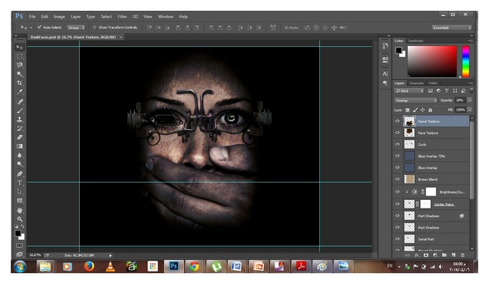Viewport: 489px width, 284px height.
Task: Select the Hand tool
Action: tap(19, 211)
